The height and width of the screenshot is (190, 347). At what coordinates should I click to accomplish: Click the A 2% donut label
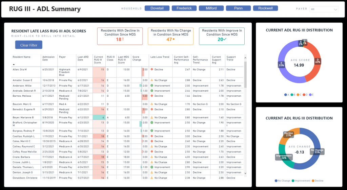point(301,43)
